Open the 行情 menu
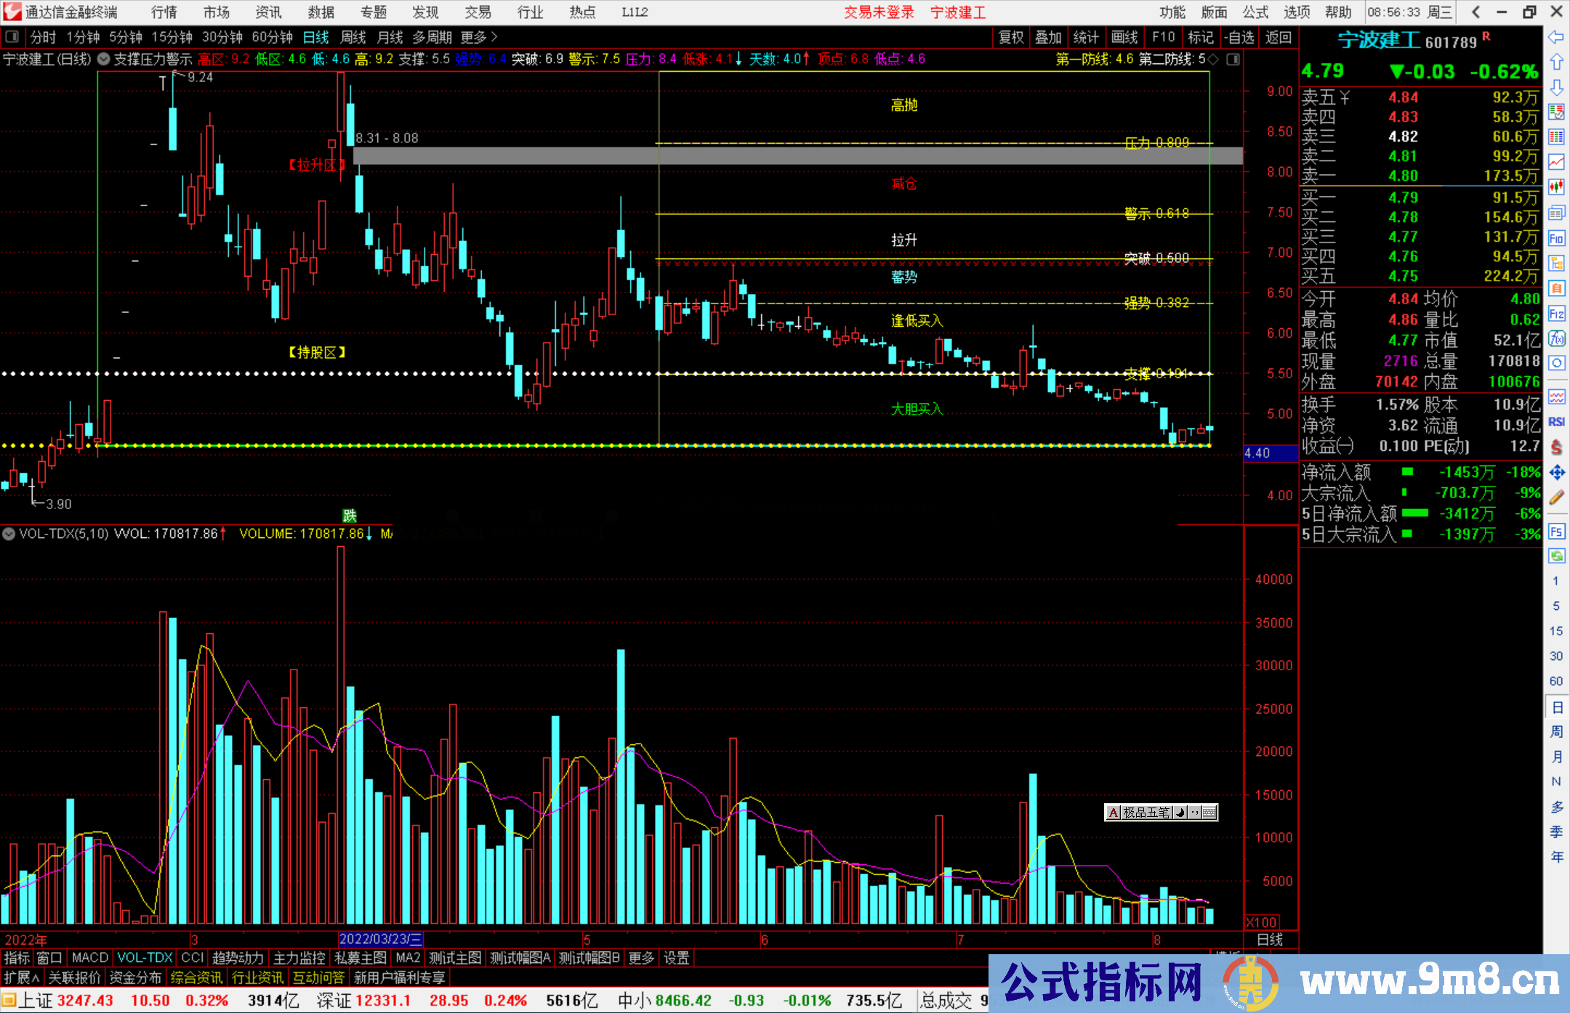This screenshot has width=1570, height=1013. point(164,12)
